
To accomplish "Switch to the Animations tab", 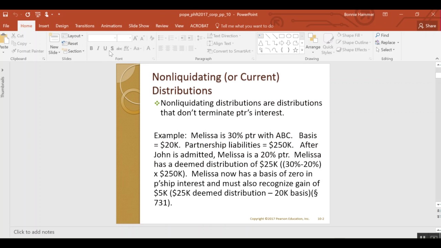I will (111, 26).
